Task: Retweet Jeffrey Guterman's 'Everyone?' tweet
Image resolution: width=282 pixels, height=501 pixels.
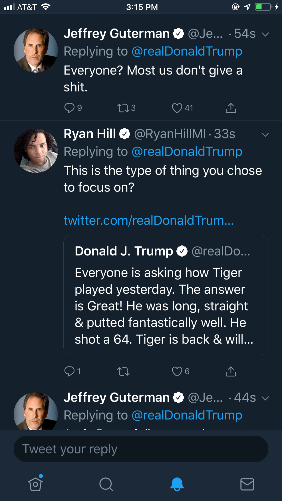Action: [123, 108]
